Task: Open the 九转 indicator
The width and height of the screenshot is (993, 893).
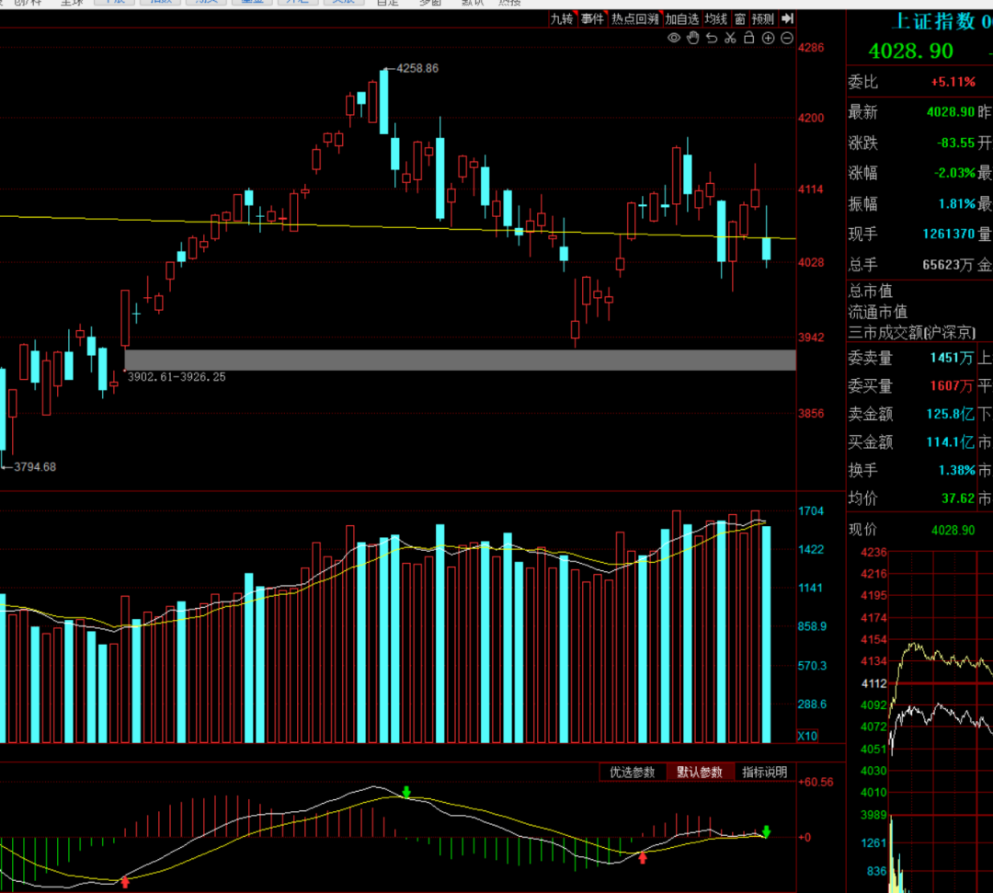Action: (562, 19)
